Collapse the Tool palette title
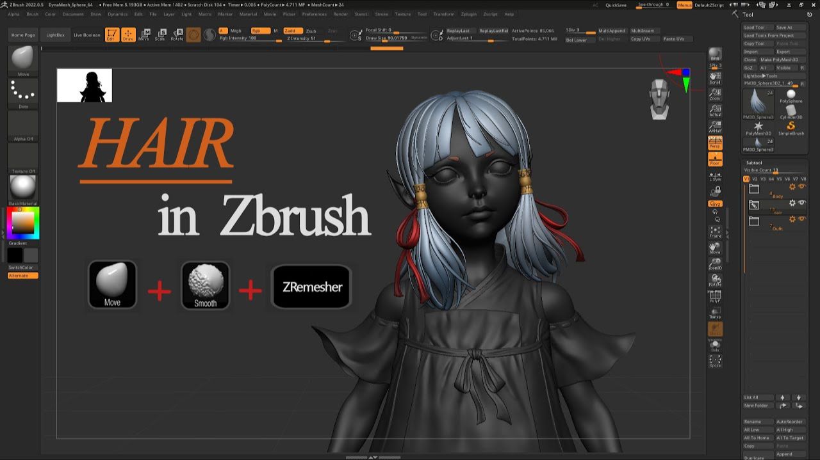 coord(748,15)
